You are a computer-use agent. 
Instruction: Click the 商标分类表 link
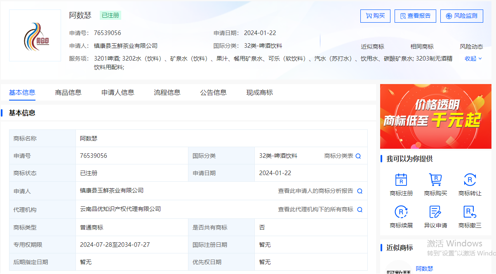339,156
